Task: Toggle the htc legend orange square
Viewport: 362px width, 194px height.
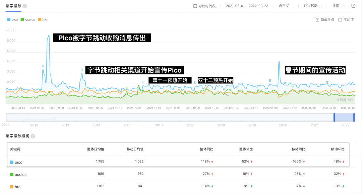Action: [x=40, y=20]
